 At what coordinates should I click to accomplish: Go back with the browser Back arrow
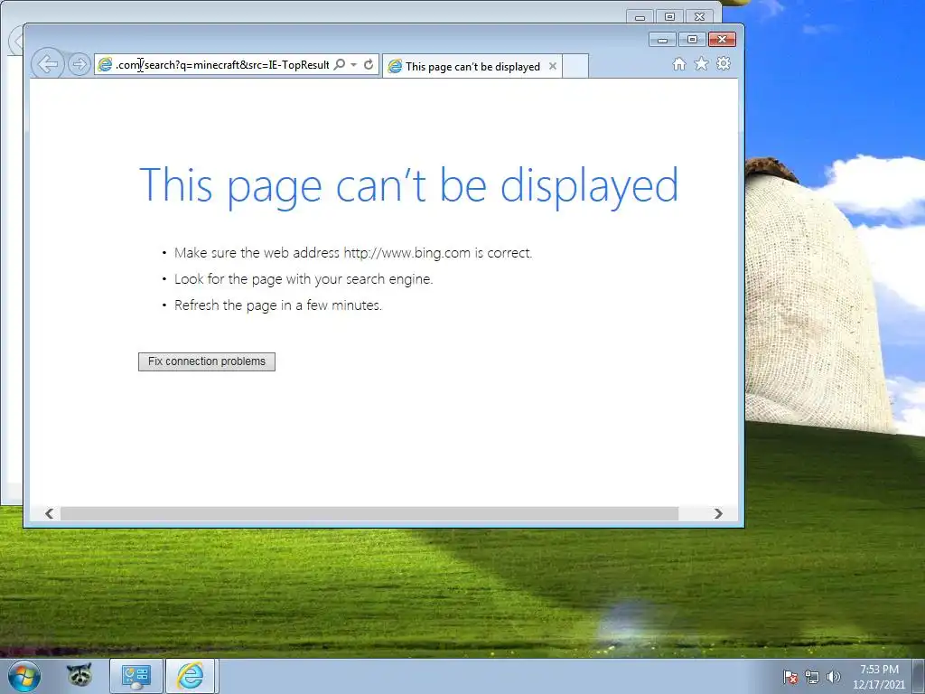click(x=48, y=64)
